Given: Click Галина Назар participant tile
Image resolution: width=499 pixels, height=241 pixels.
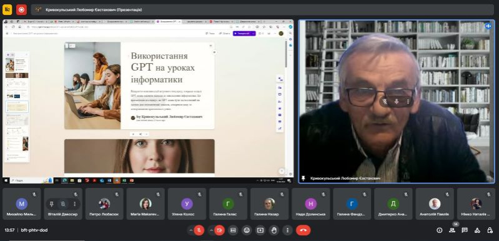Looking at the screenshot, I should coord(269,204).
